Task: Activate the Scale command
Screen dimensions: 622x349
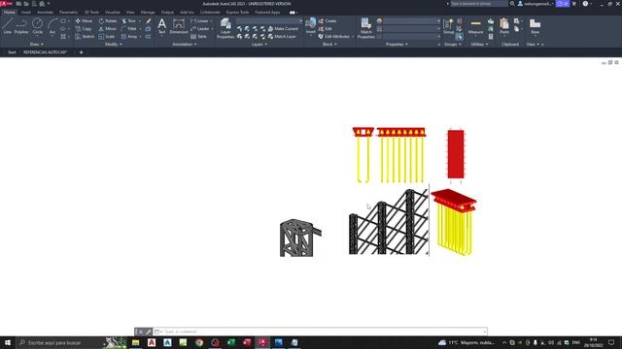Action: (107, 37)
